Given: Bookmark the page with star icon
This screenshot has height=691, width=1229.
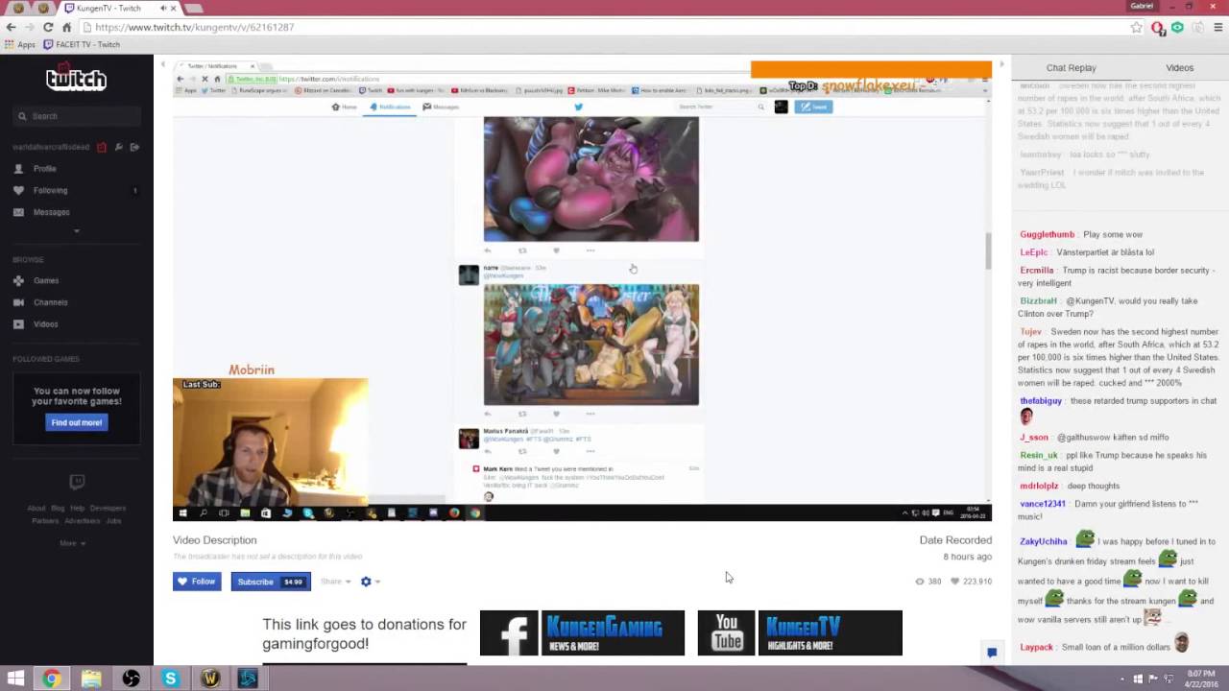Looking at the screenshot, I should click(x=1137, y=27).
